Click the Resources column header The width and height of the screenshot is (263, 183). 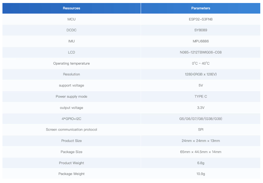72,8
